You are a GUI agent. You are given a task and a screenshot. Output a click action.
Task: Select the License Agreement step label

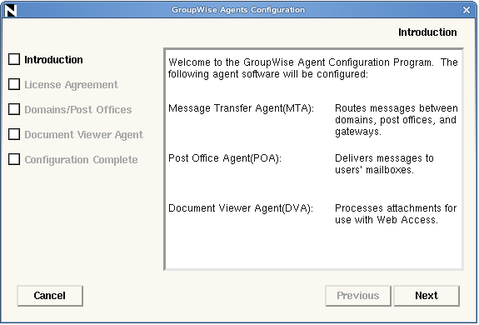(71, 85)
